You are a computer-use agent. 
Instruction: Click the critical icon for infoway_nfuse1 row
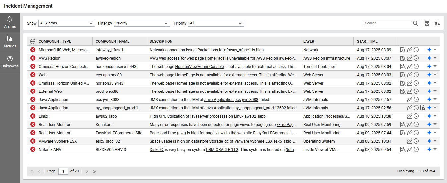coord(33,50)
